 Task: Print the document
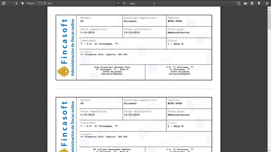point(245,3)
